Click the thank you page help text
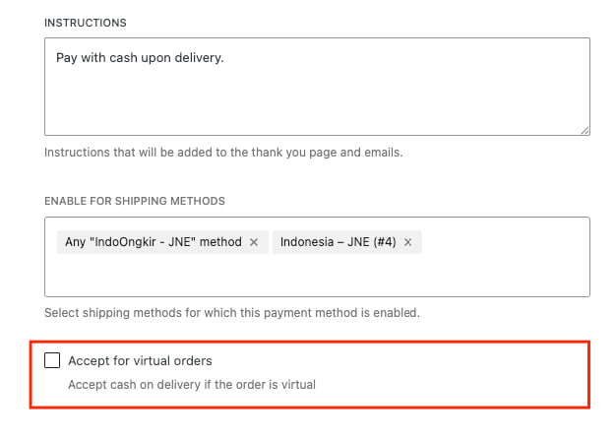The height and width of the screenshot is (440, 616). [x=223, y=153]
